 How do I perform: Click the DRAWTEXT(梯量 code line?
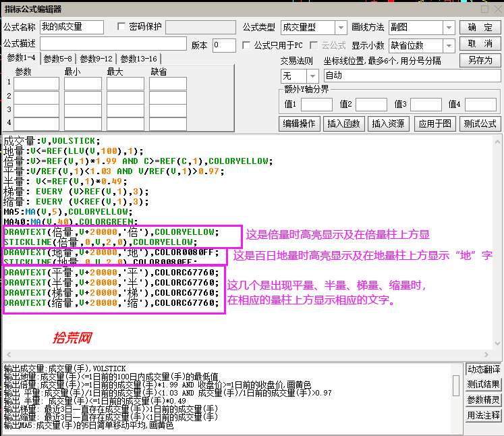click(x=111, y=293)
